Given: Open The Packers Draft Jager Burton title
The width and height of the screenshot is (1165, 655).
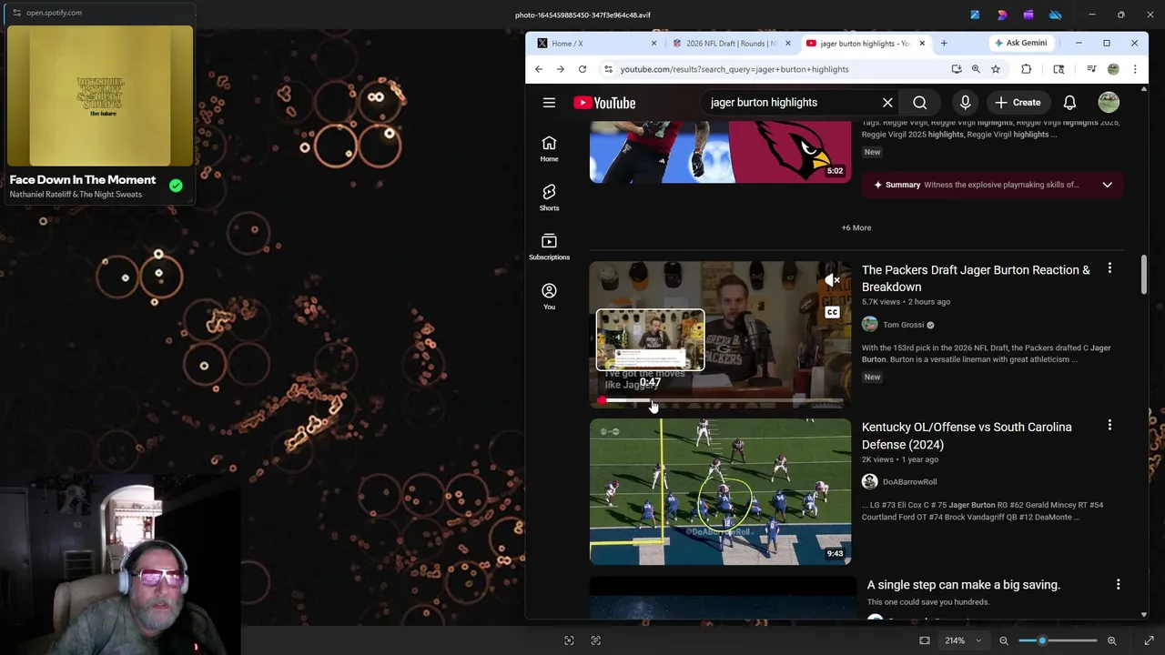Looking at the screenshot, I should pyautogui.click(x=976, y=278).
